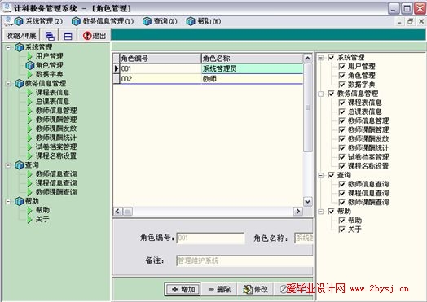Screen dimensions: 427x302
Task: Select 角色管理 cube icon in left tree
Action: pos(29,65)
